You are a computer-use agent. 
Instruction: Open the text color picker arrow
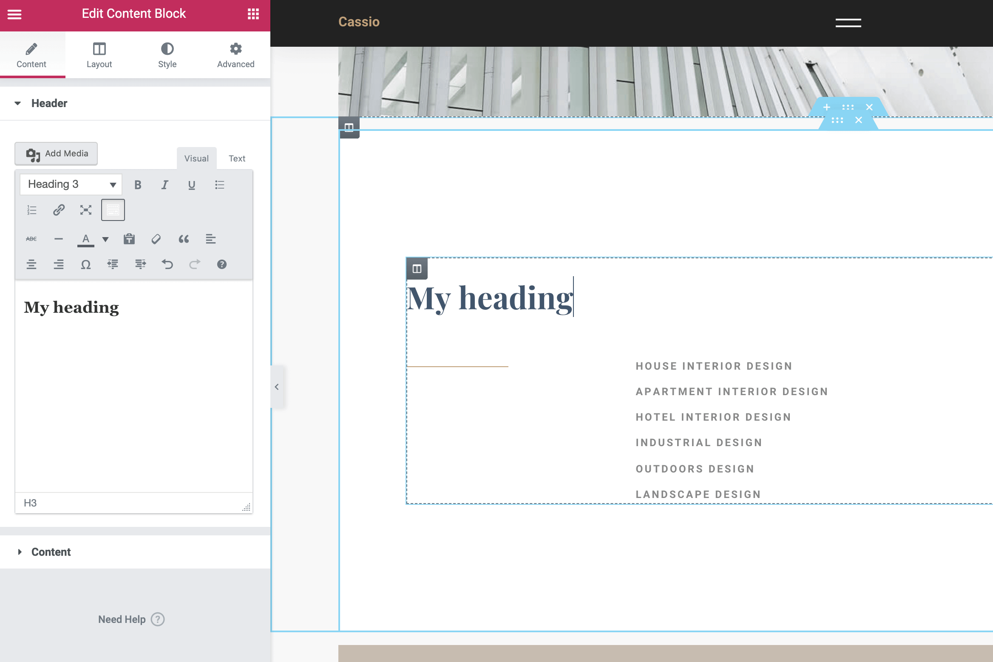click(105, 239)
